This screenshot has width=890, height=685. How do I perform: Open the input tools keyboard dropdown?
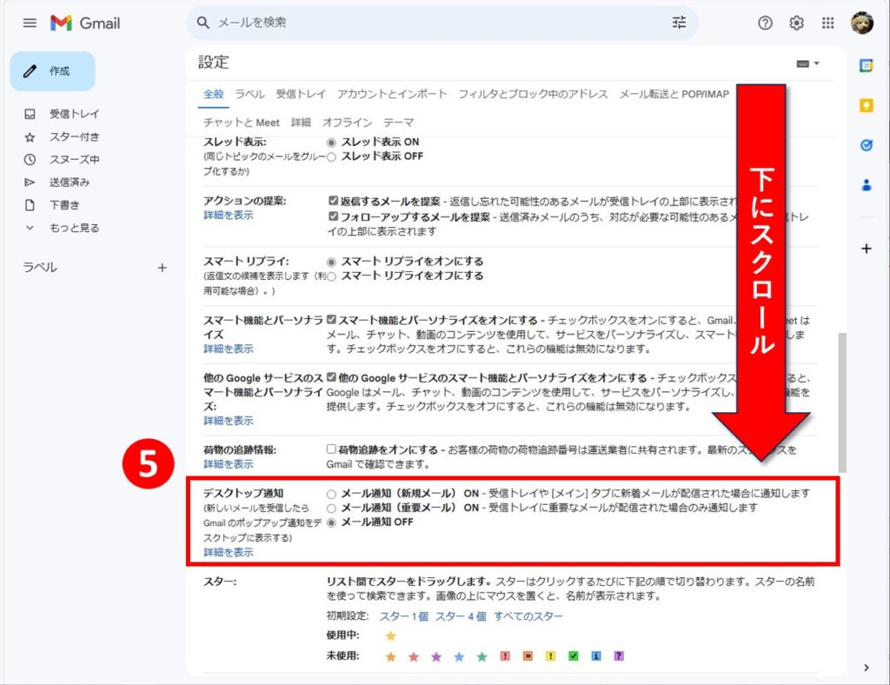click(807, 63)
